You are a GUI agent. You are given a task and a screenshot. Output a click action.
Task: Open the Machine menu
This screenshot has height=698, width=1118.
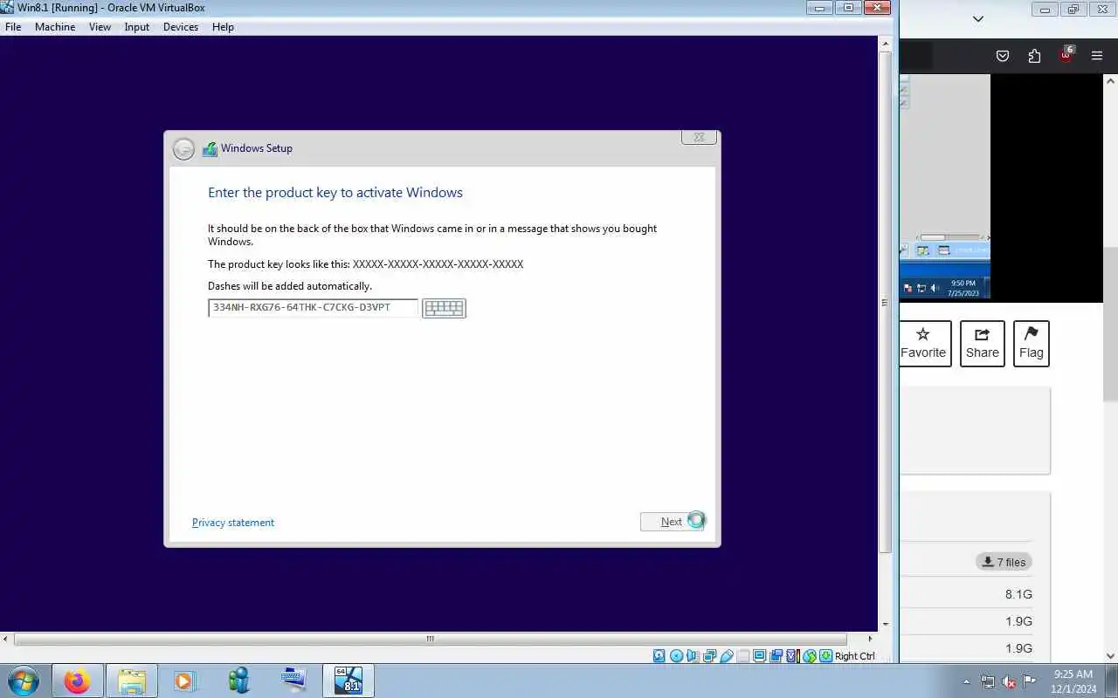pos(55,27)
